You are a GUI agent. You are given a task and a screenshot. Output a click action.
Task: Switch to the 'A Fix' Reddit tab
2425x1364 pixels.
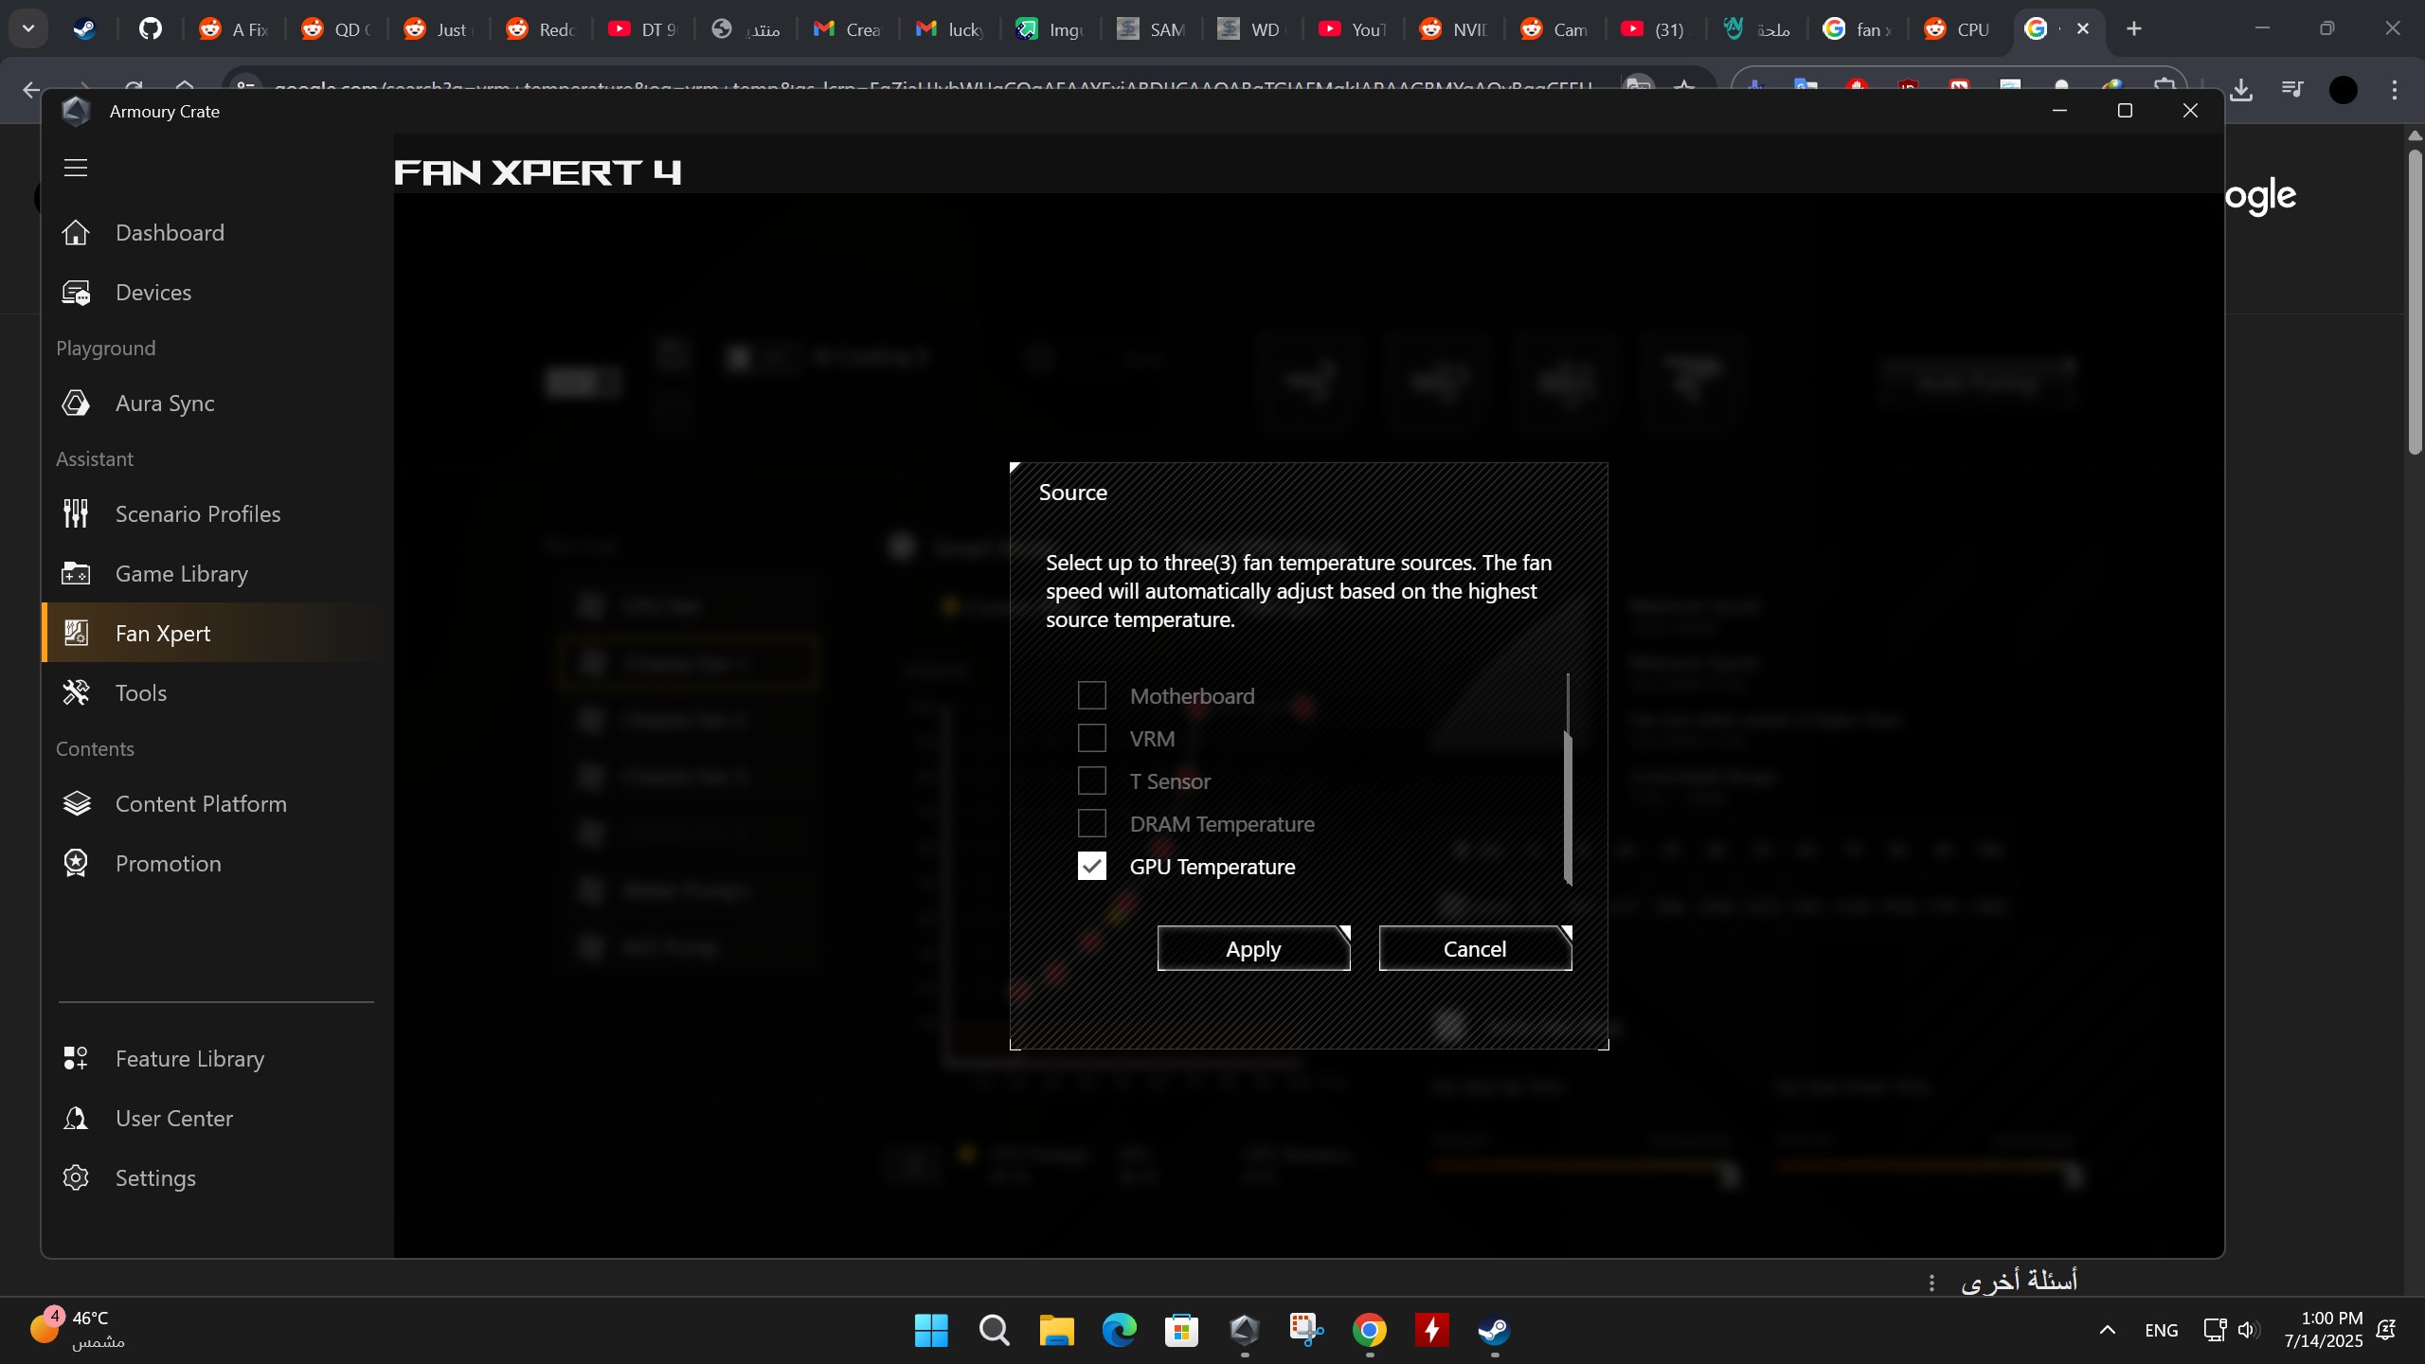point(233,29)
